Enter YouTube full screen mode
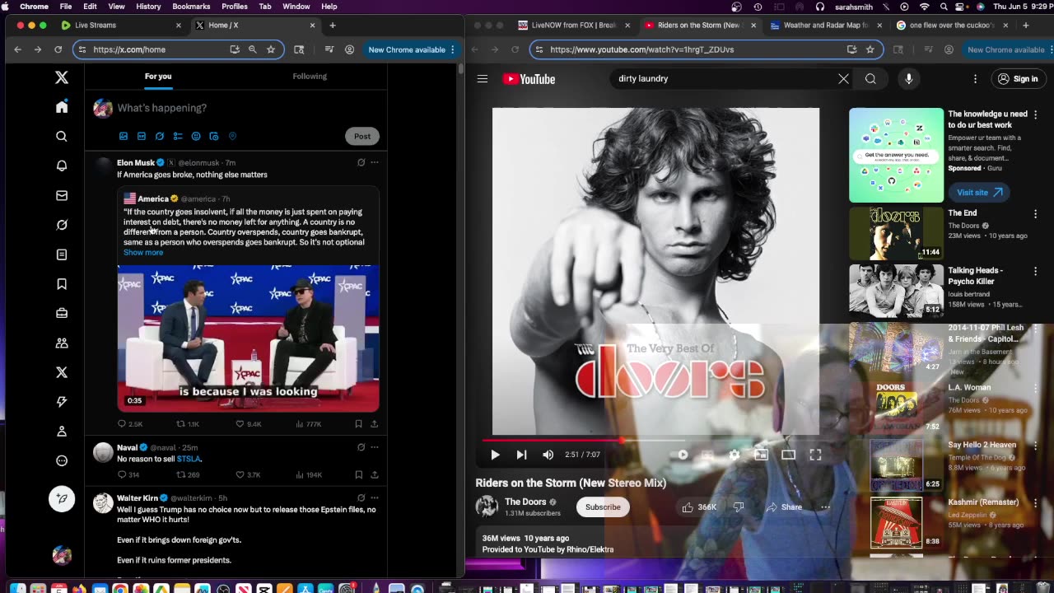 point(815,455)
